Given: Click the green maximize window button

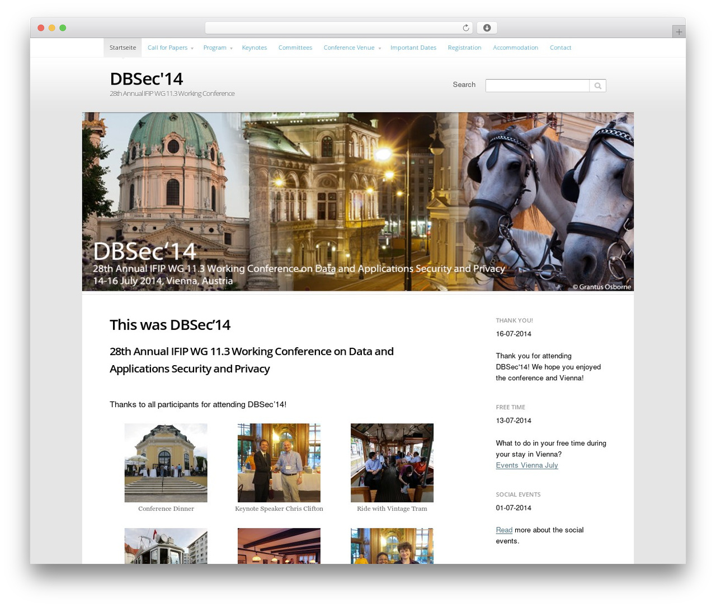Looking at the screenshot, I should point(63,28).
